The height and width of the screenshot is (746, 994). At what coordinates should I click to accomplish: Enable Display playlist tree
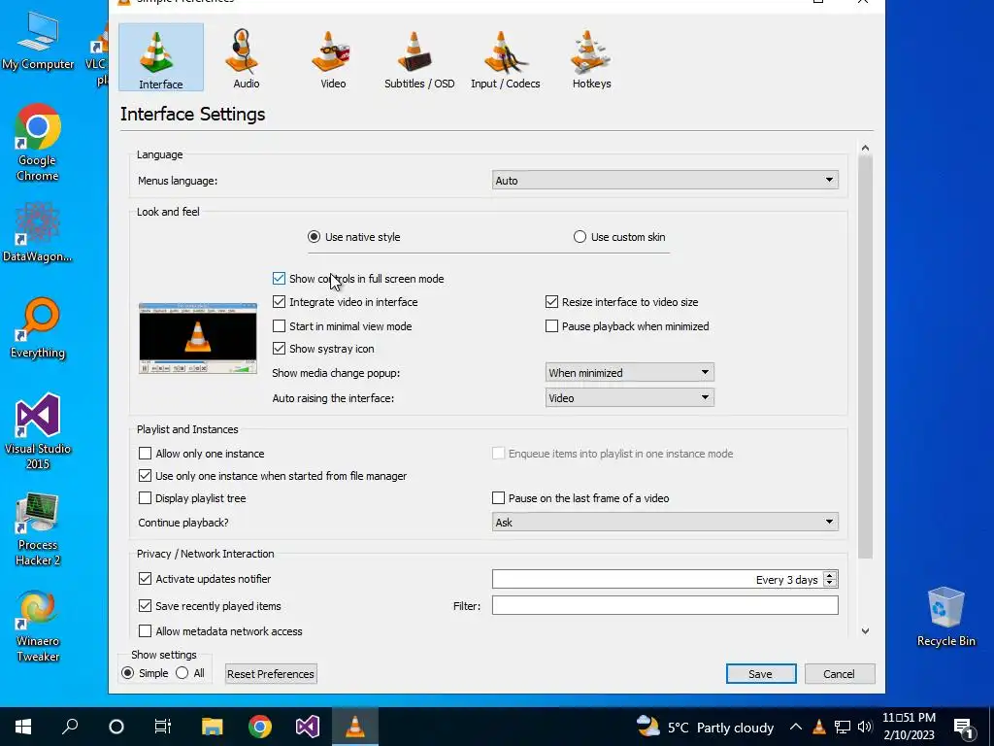coord(146,498)
